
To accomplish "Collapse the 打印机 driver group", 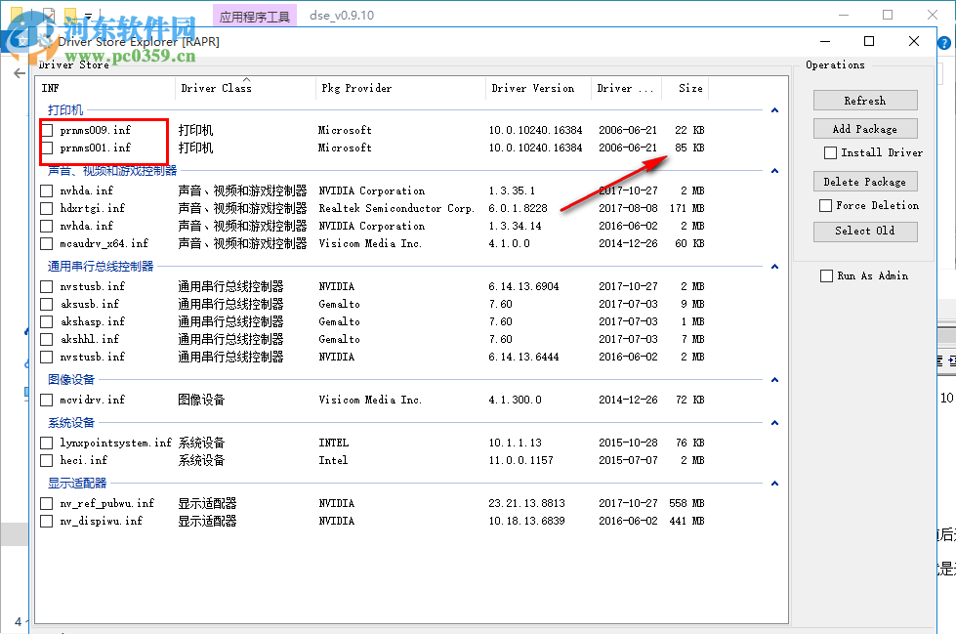I will (775, 107).
